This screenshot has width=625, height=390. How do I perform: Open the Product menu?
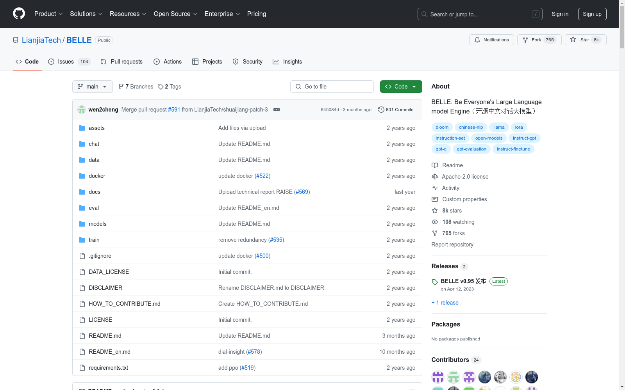(48, 14)
